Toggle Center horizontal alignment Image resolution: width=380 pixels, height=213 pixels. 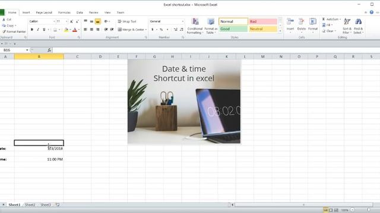point(91,30)
